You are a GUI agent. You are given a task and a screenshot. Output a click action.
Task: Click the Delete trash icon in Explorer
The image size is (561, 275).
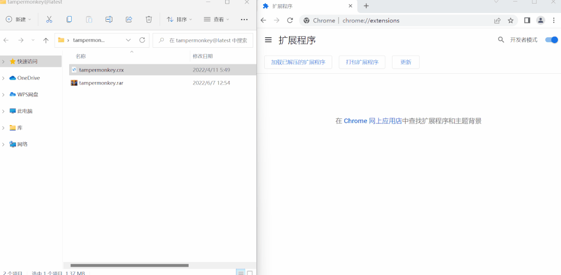149,20
